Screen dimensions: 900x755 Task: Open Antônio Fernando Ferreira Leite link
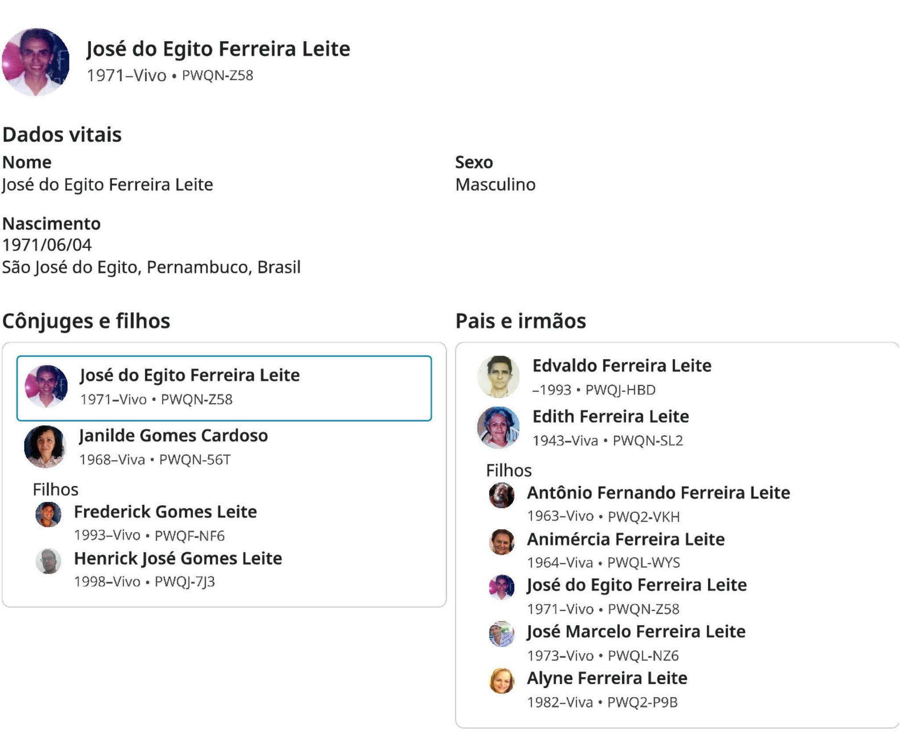(658, 492)
